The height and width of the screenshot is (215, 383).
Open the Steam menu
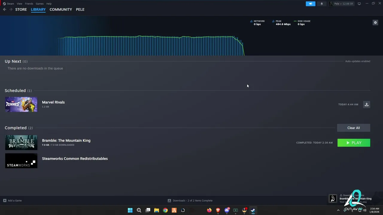click(x=10, y=4)
